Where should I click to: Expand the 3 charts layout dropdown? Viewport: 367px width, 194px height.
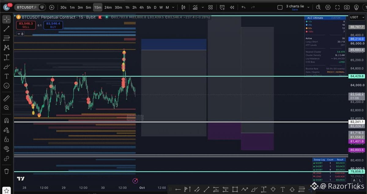(x=308, y=7)
